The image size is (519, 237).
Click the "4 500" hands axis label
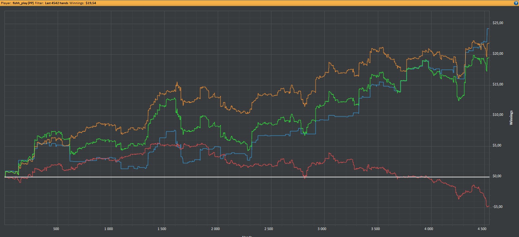tap(482, 229)
